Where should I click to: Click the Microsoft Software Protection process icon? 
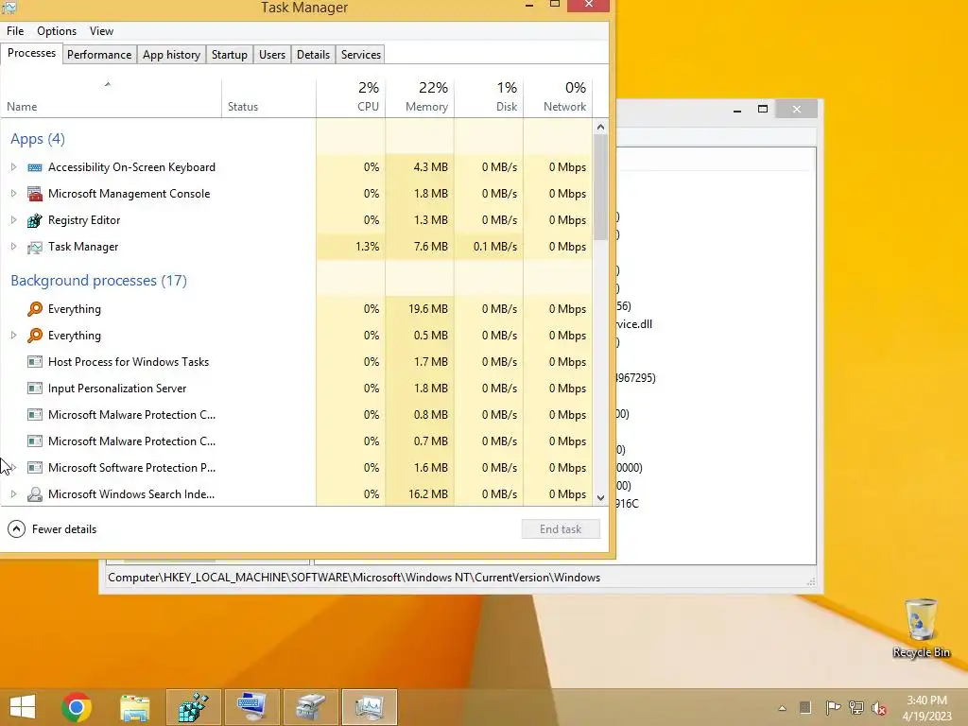(x=35, y=467)
